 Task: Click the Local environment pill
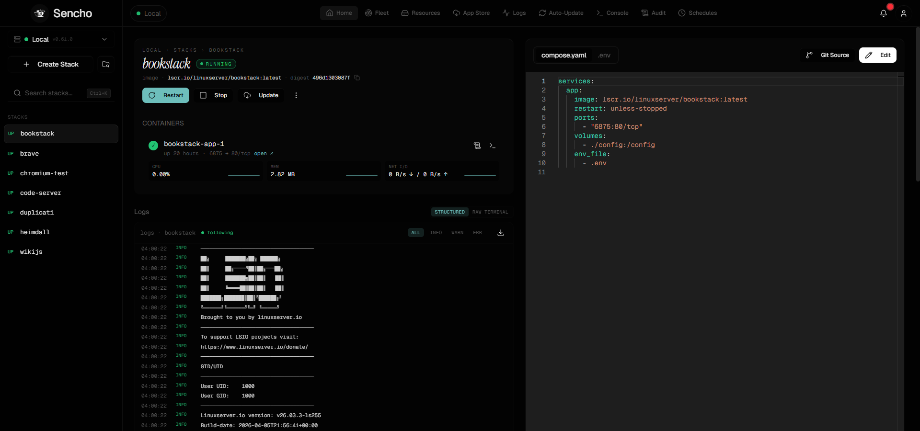click(x=149, y=13)
